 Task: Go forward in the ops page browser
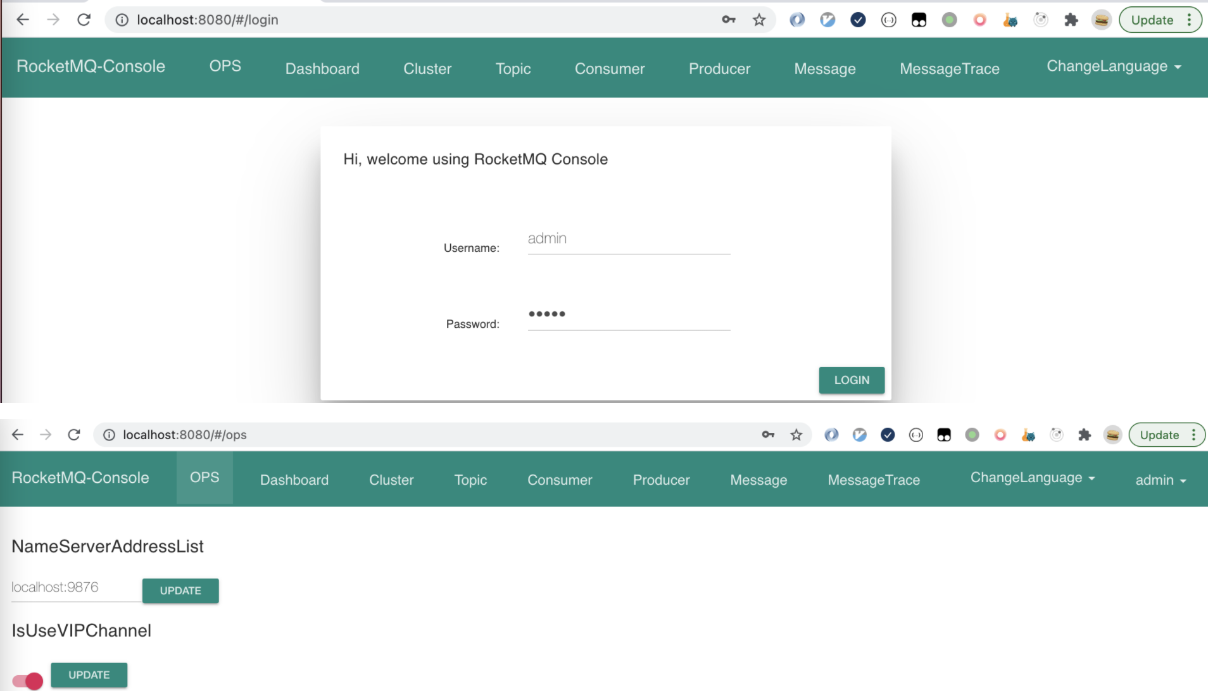(46, 435)
